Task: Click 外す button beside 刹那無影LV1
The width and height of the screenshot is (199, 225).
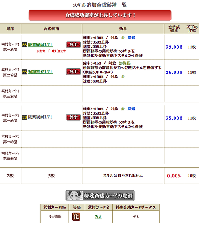Action: [x=73, y=72]
